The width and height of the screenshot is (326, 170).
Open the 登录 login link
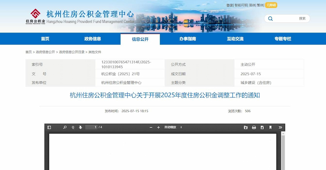(x=230, y=5)
